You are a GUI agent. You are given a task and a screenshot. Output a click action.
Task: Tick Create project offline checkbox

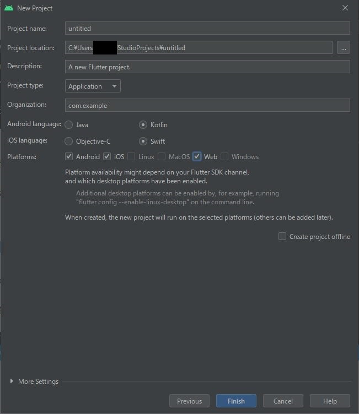282,236
